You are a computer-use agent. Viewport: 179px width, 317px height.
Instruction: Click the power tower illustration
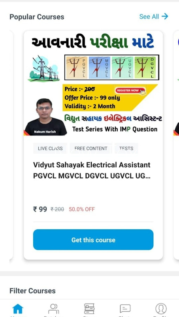[x=44, y=68]
